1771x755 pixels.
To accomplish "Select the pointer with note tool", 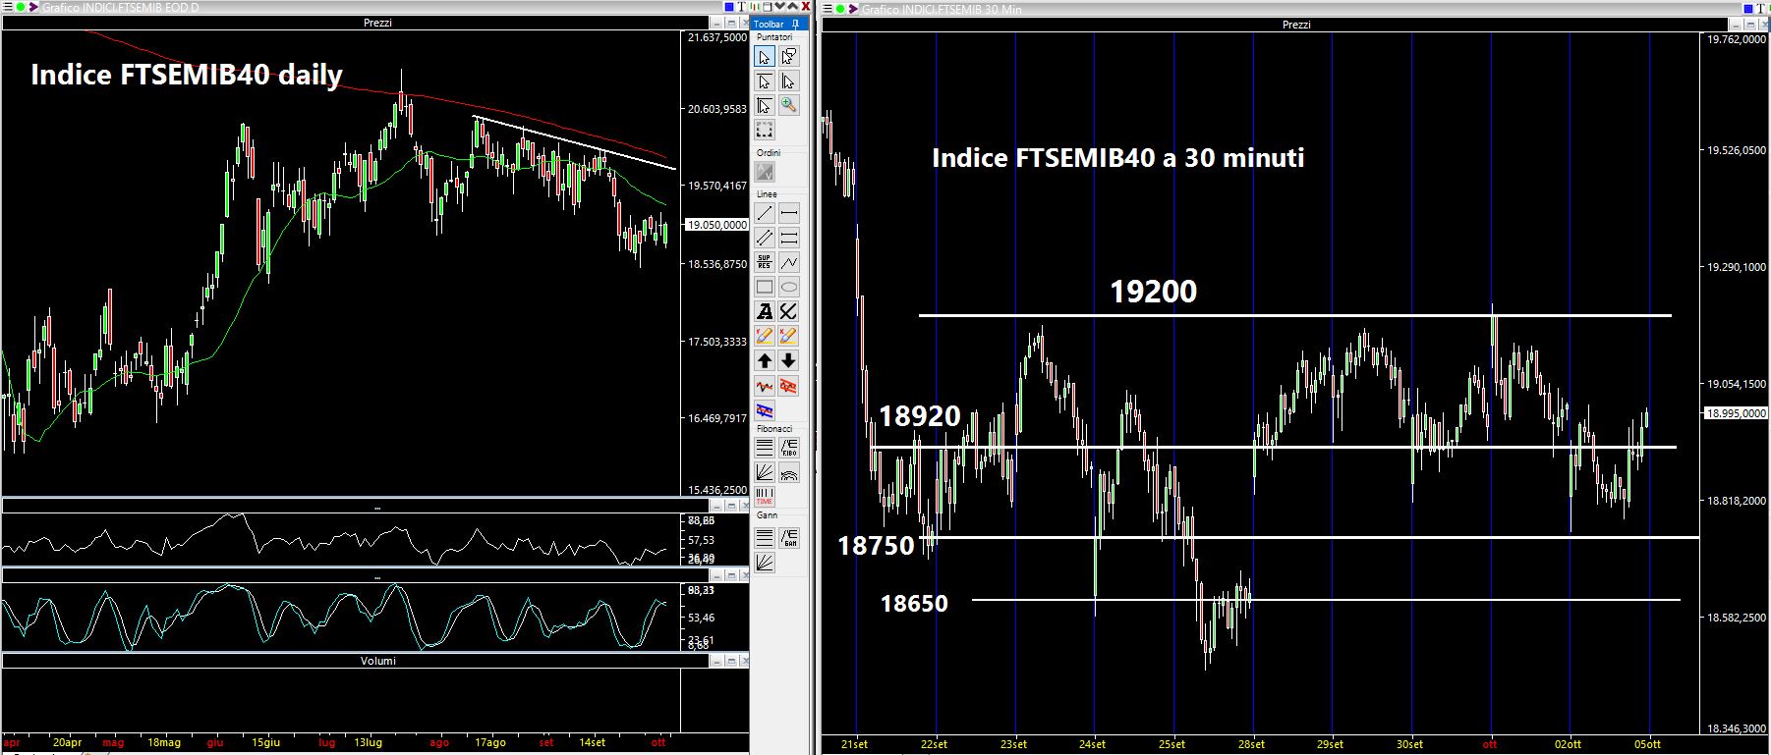I will coord(788,57).
